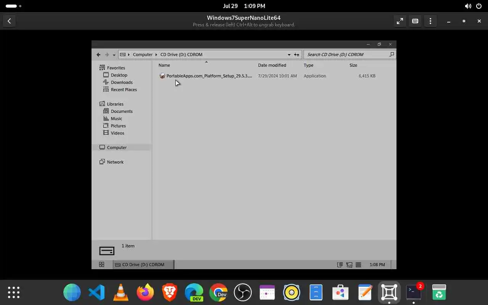Image resolution: width=488 pixels, height=305 pixels.
Task: Click the CD drive icon in details pane
Action: [107, 251]
